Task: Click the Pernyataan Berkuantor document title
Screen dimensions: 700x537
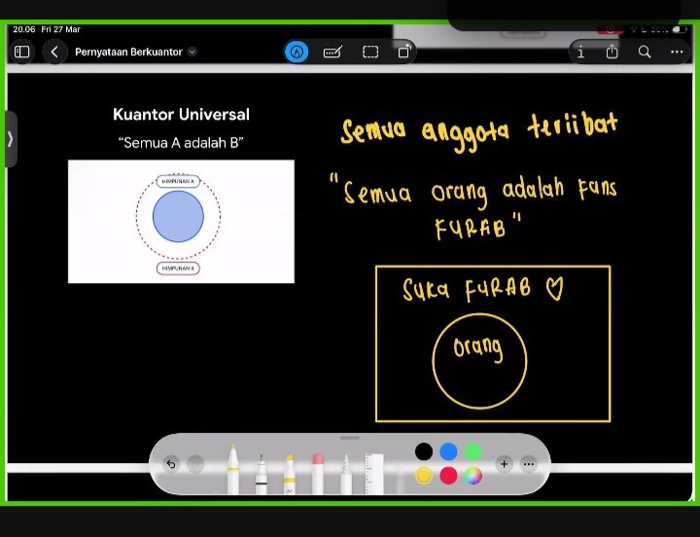Action: coord(128,52)
